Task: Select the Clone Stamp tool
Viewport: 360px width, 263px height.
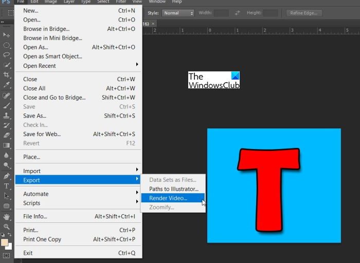Action: tap(6, 116)
